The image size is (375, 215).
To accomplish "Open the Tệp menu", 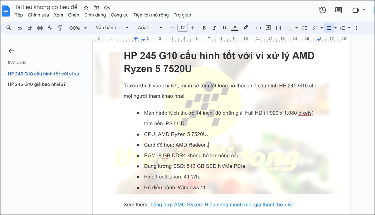I will click(x=19, y=15).
